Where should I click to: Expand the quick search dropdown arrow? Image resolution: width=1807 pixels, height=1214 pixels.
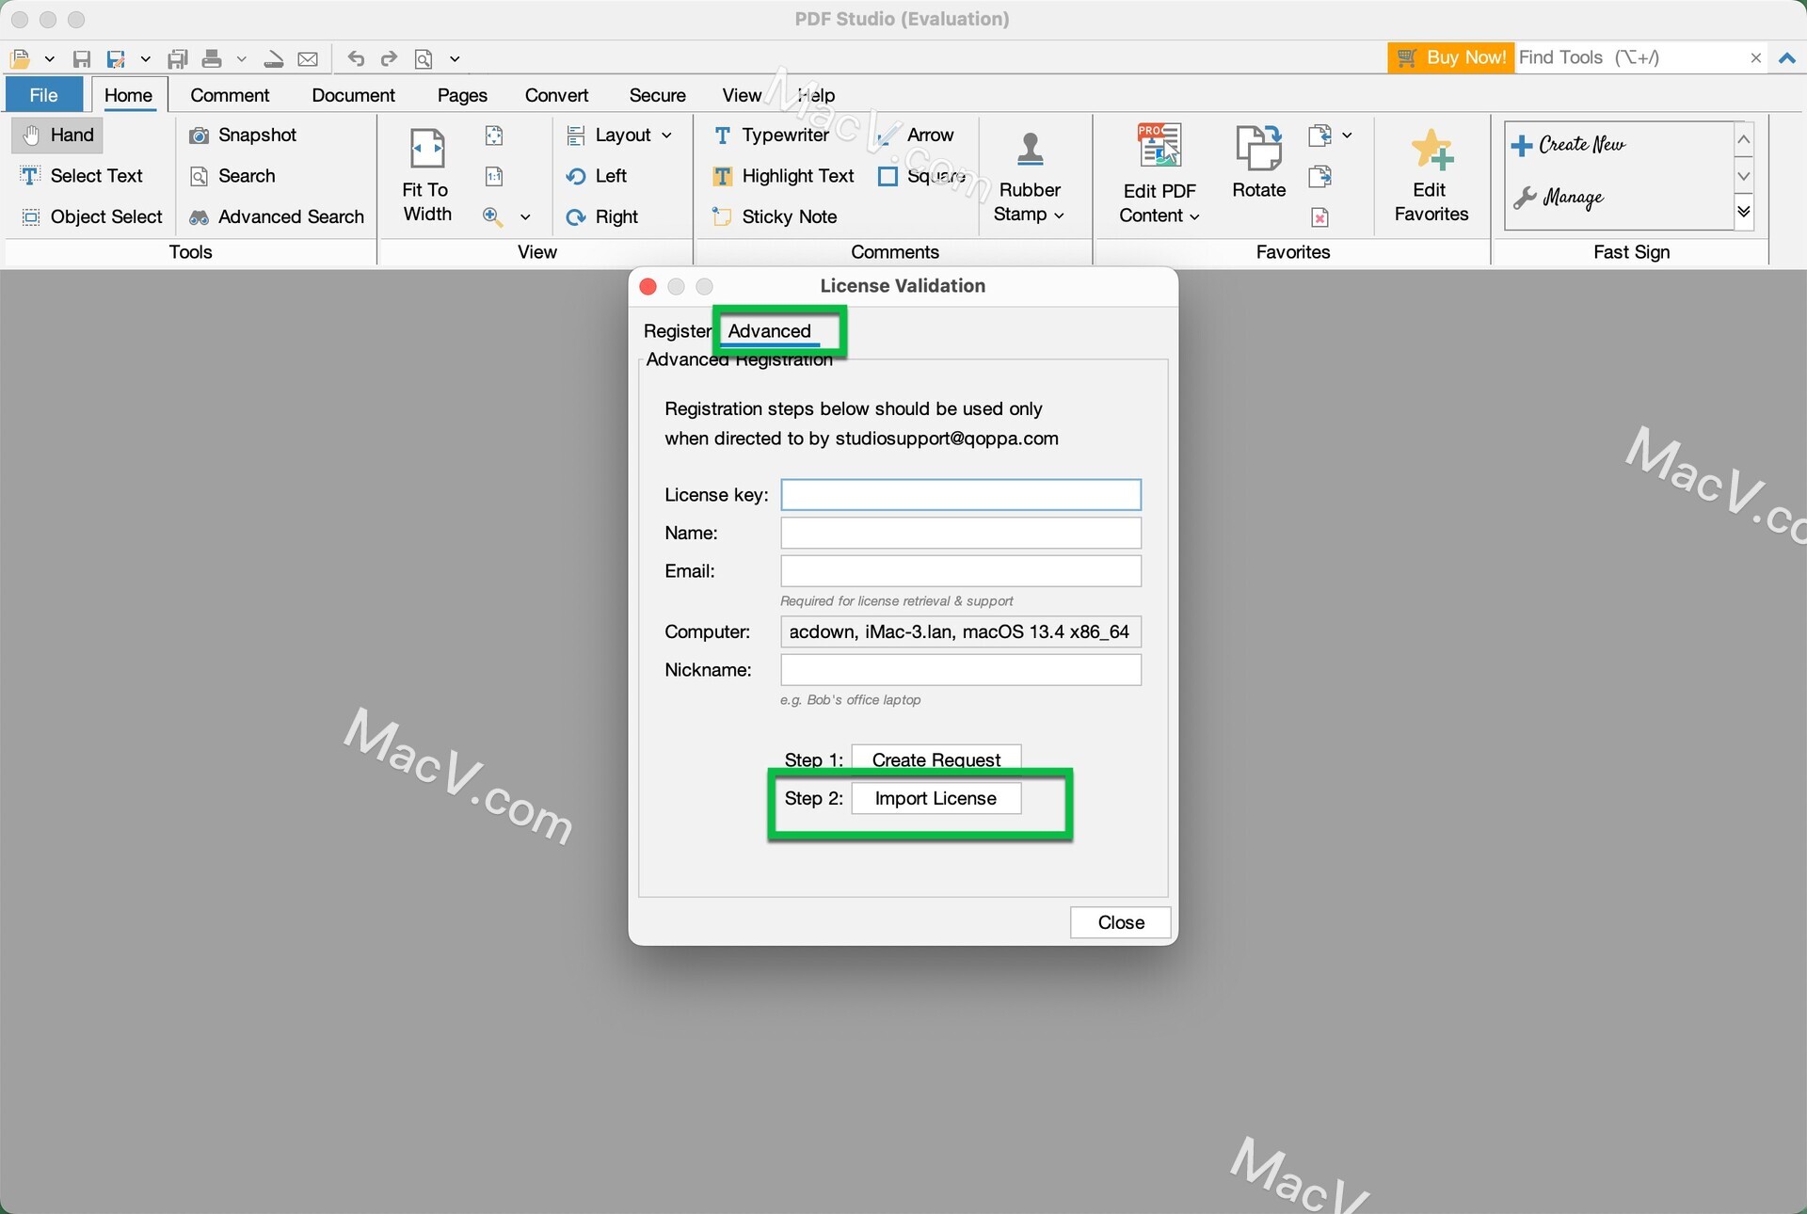tap(454, 58)
